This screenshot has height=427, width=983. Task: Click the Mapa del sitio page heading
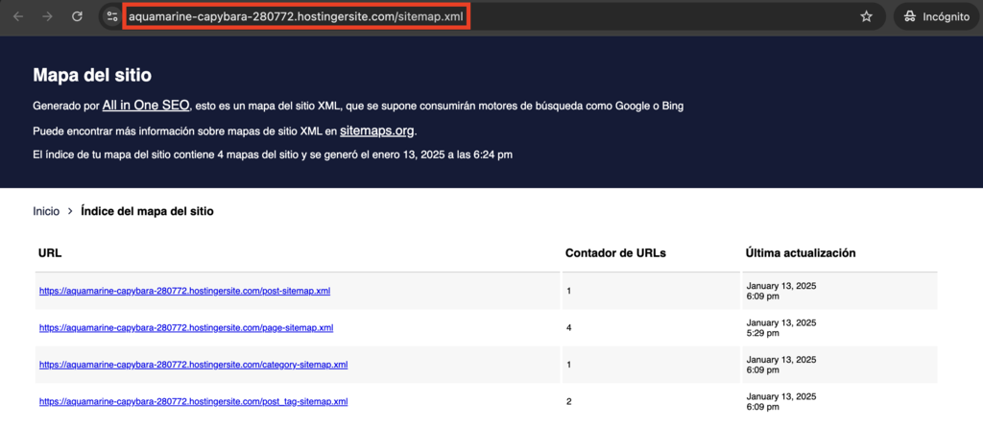92,75
